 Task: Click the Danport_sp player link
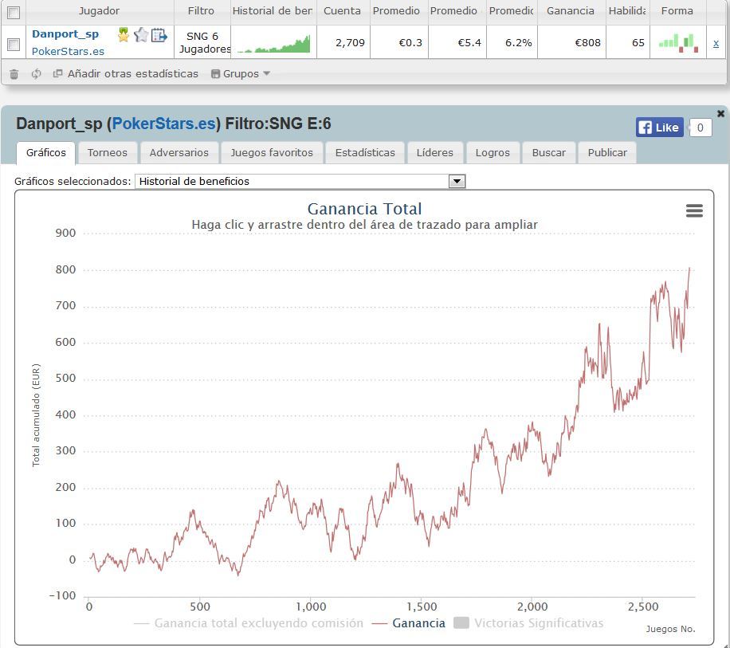[x=65, y=34]
